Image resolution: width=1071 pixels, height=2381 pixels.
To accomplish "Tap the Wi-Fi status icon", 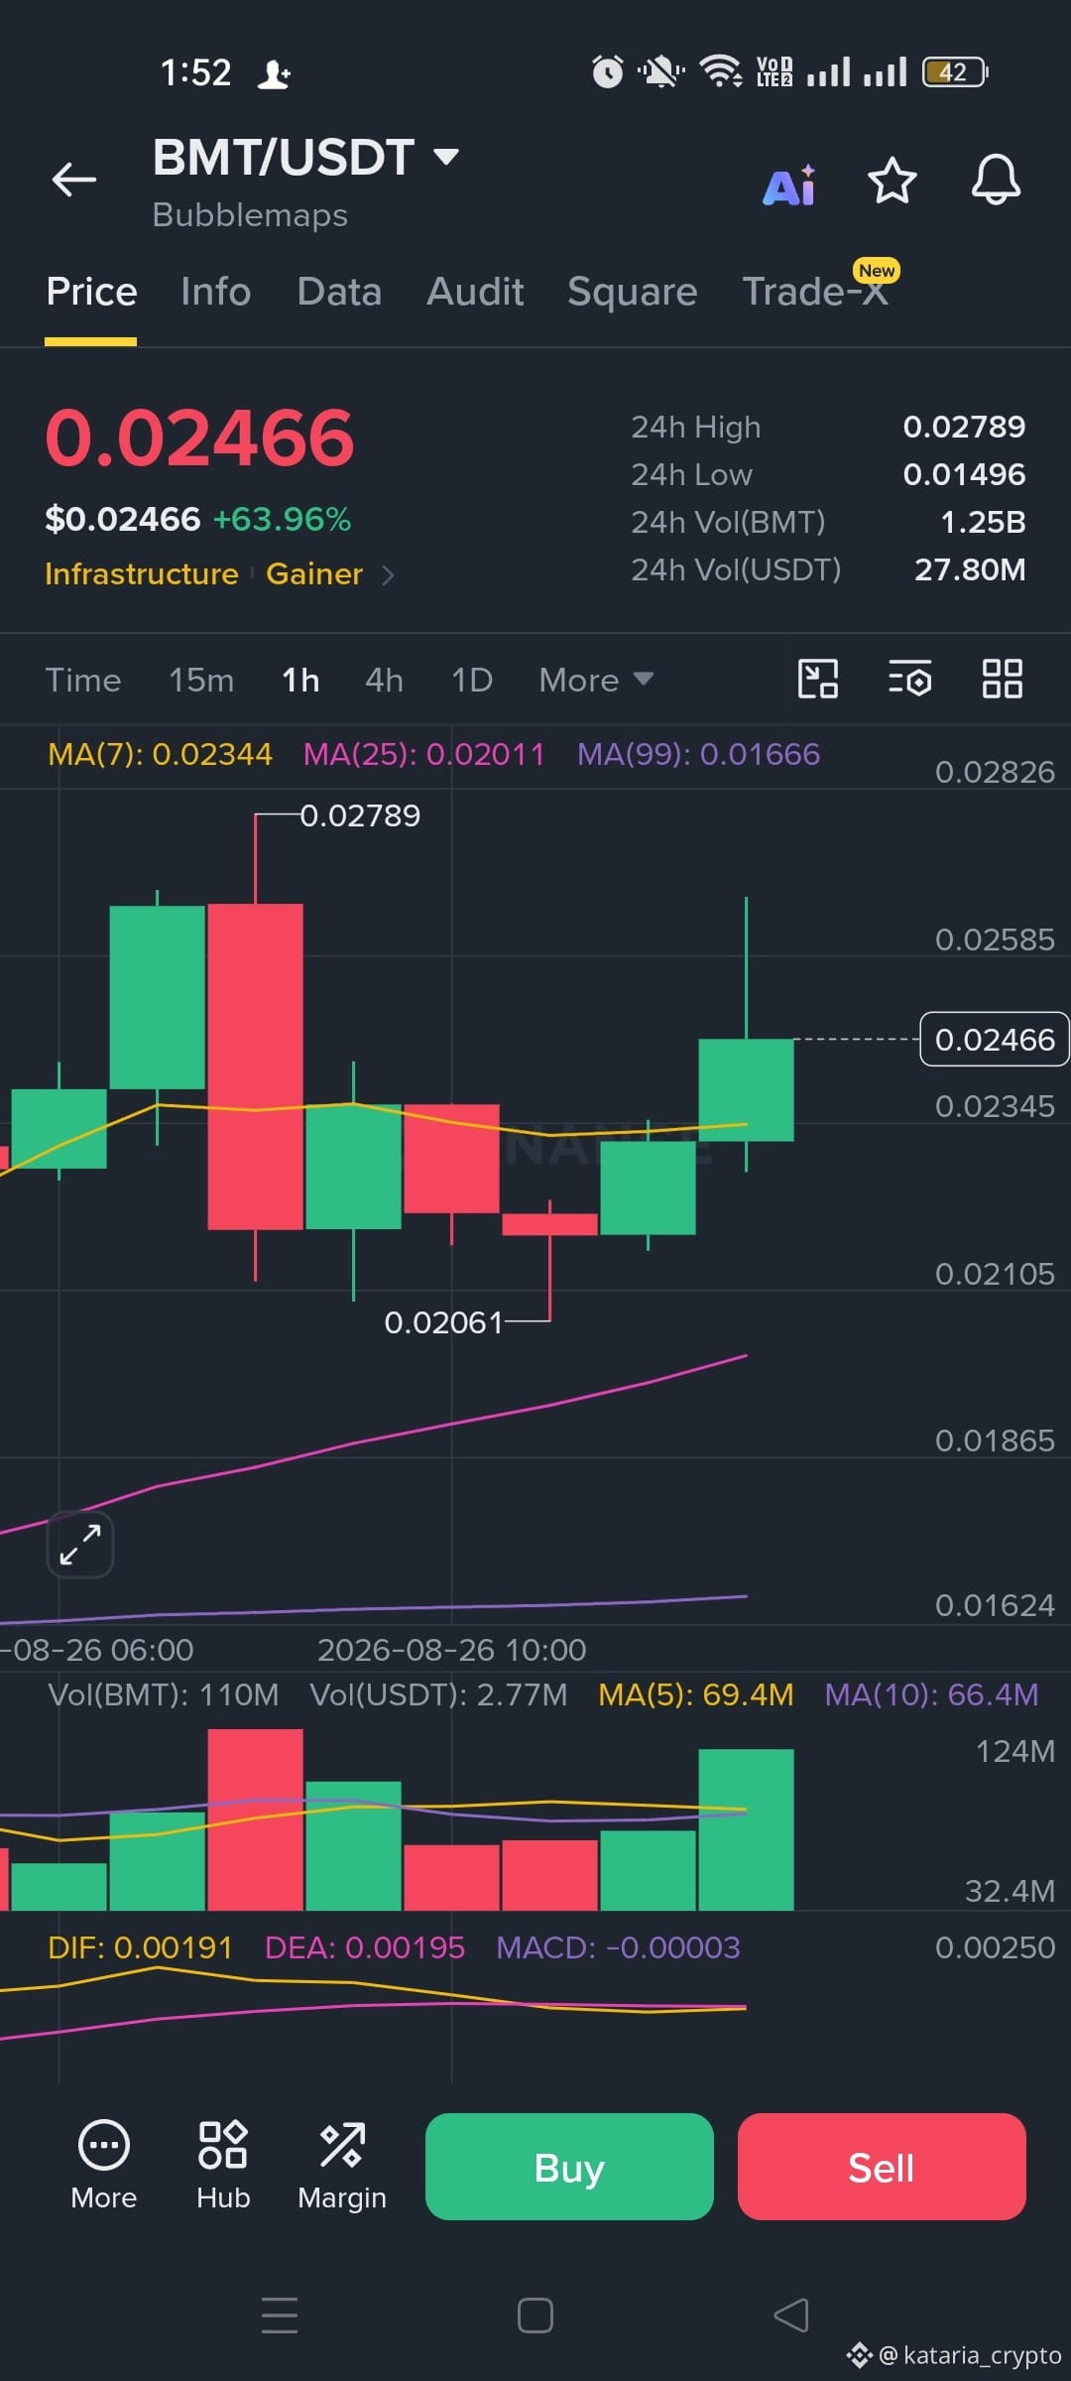I will pyautogui.click(x=721, y=71).
